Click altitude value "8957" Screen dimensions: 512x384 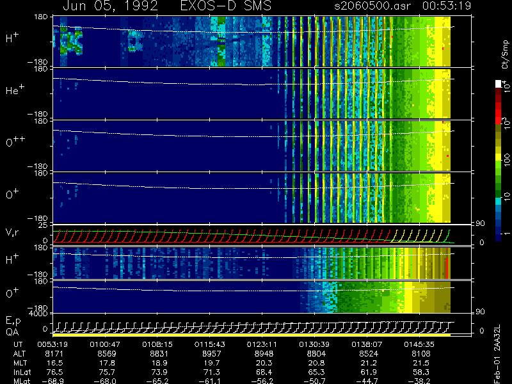click(x=212, y=354)
